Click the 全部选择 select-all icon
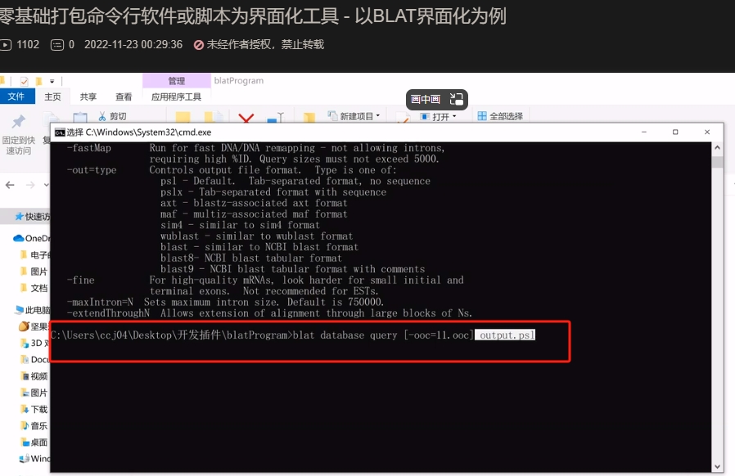Viewport: 735px width, 476px height. point(483,115)
